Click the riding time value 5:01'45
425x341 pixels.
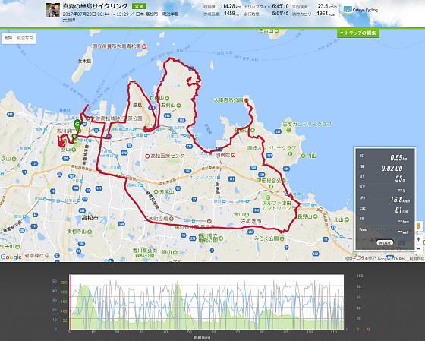tap(280, 14)
